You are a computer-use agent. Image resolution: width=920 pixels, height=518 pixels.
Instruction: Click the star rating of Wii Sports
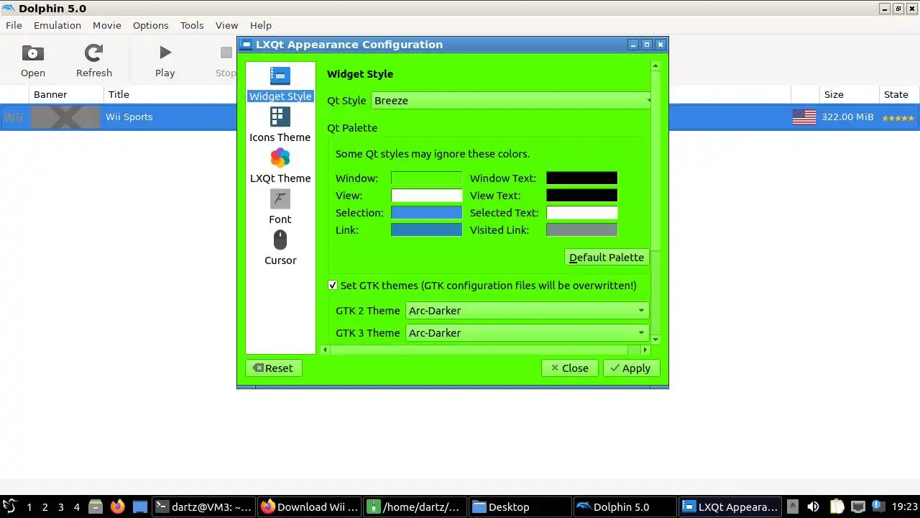[x=898, y=117]
